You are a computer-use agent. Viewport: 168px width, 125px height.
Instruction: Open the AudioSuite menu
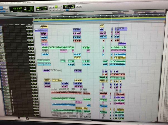pyautogui.click(x=12, y=2)
